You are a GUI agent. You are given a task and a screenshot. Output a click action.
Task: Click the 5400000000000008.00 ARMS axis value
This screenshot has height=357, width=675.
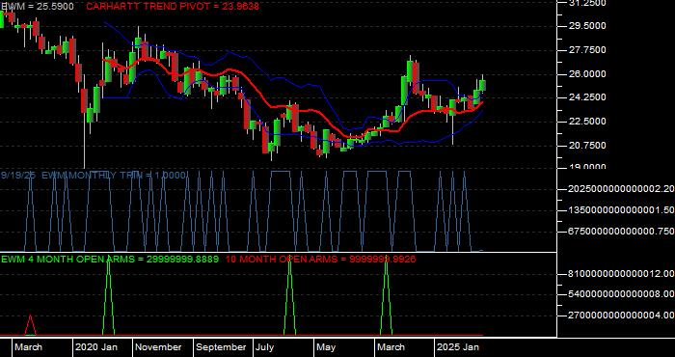tap(621, 294)
